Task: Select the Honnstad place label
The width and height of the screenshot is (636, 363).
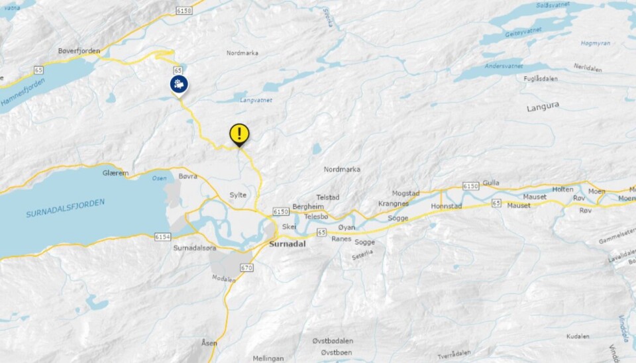Action: click(x=447, y=206)
